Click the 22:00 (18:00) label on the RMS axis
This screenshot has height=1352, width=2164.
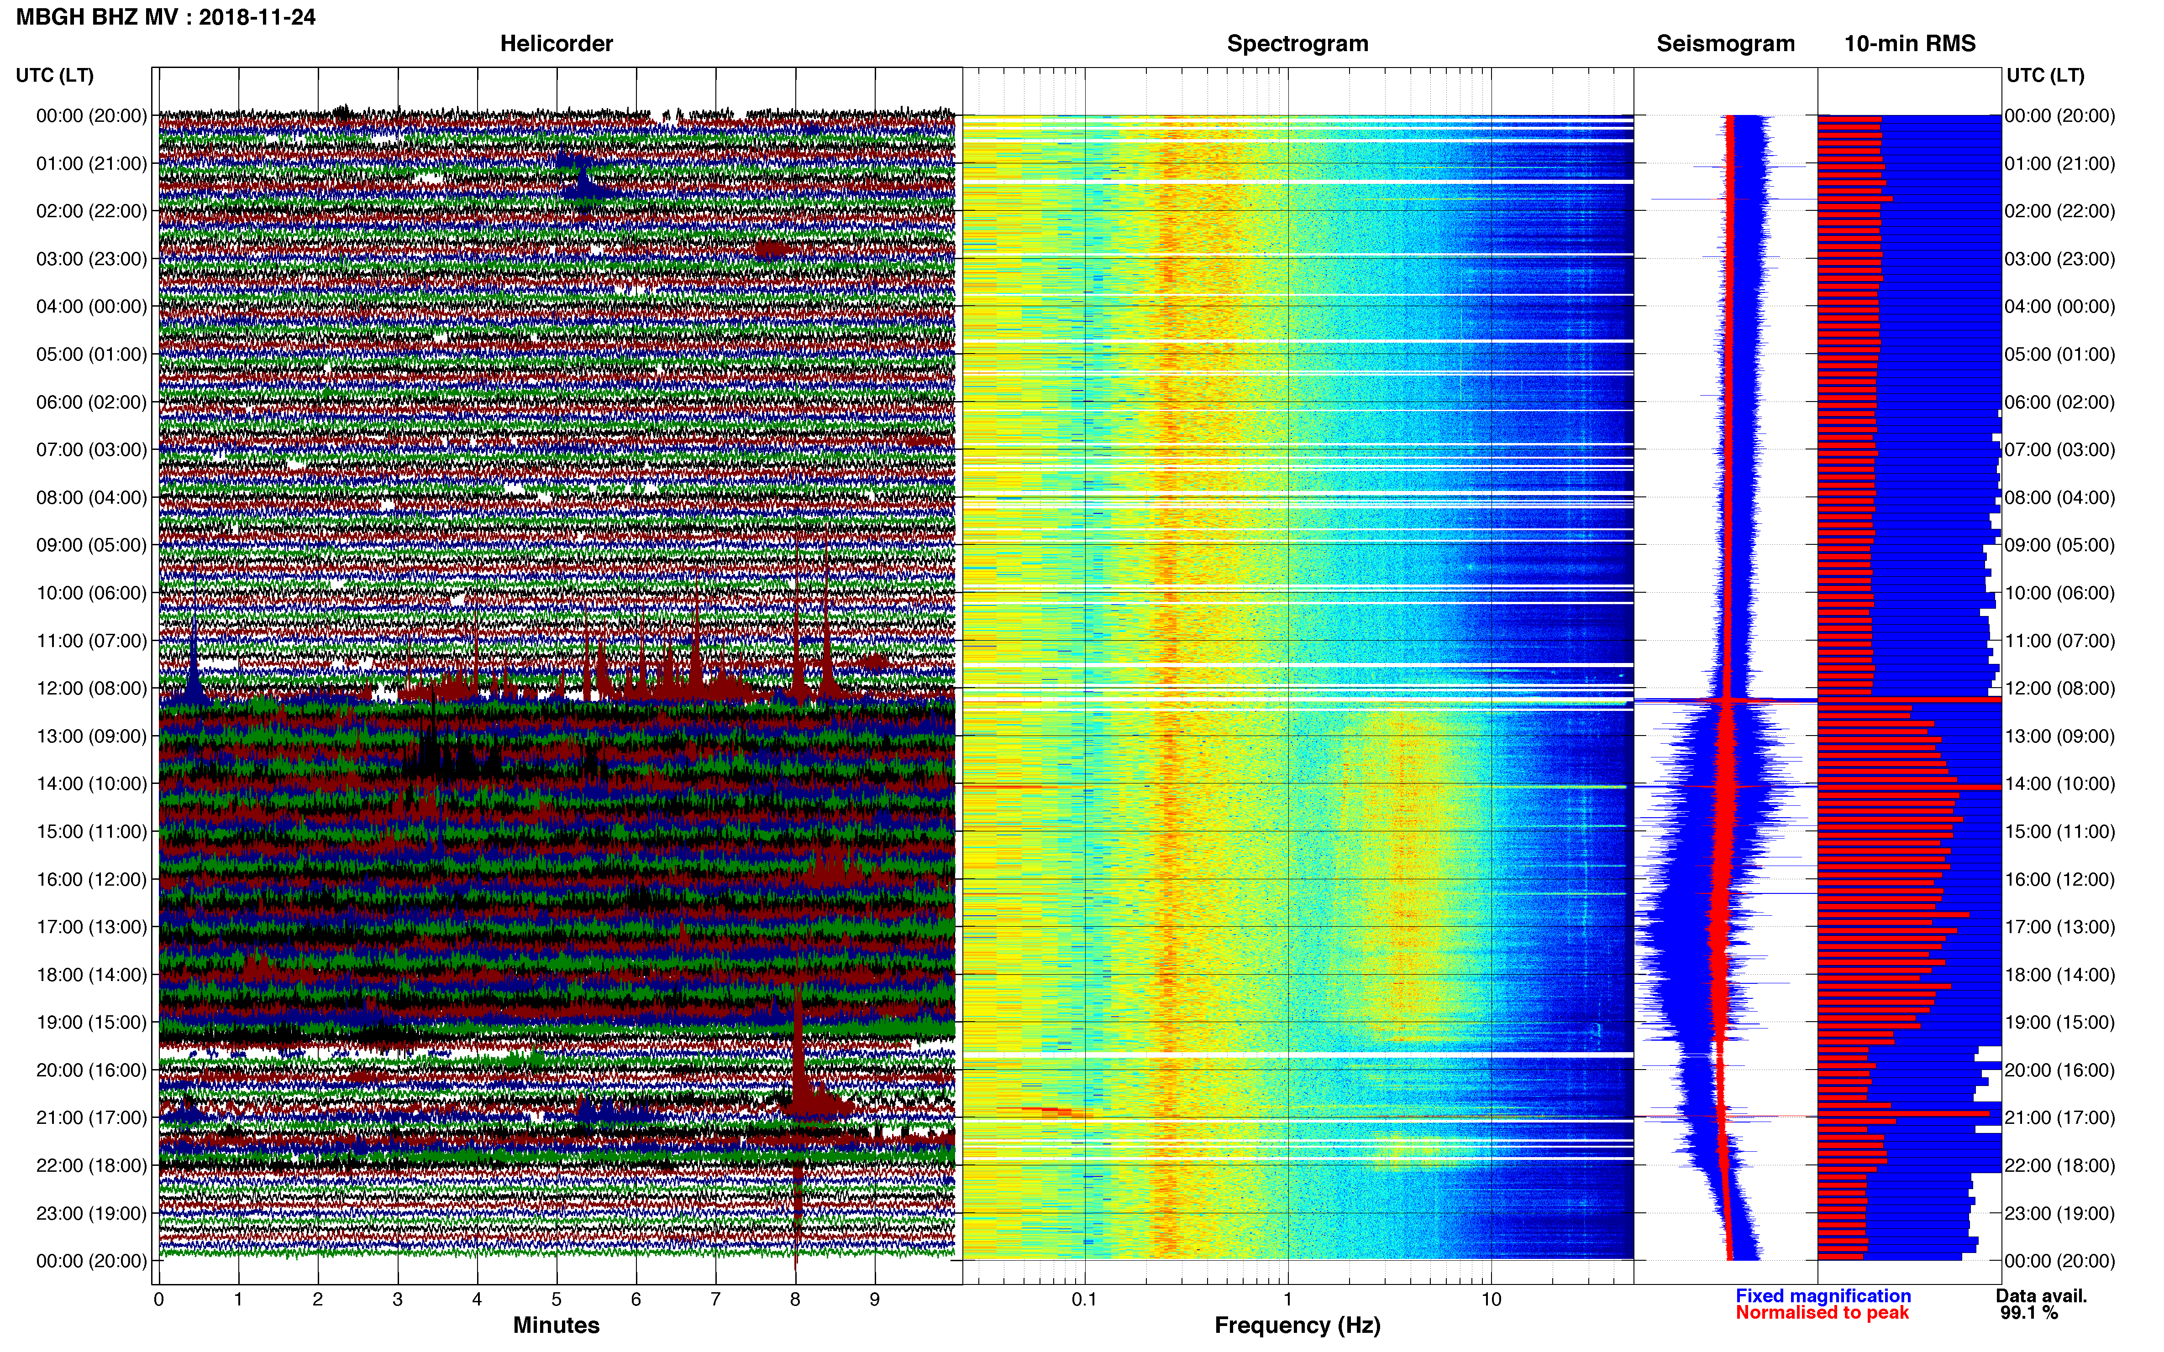pos(2060,1165)
